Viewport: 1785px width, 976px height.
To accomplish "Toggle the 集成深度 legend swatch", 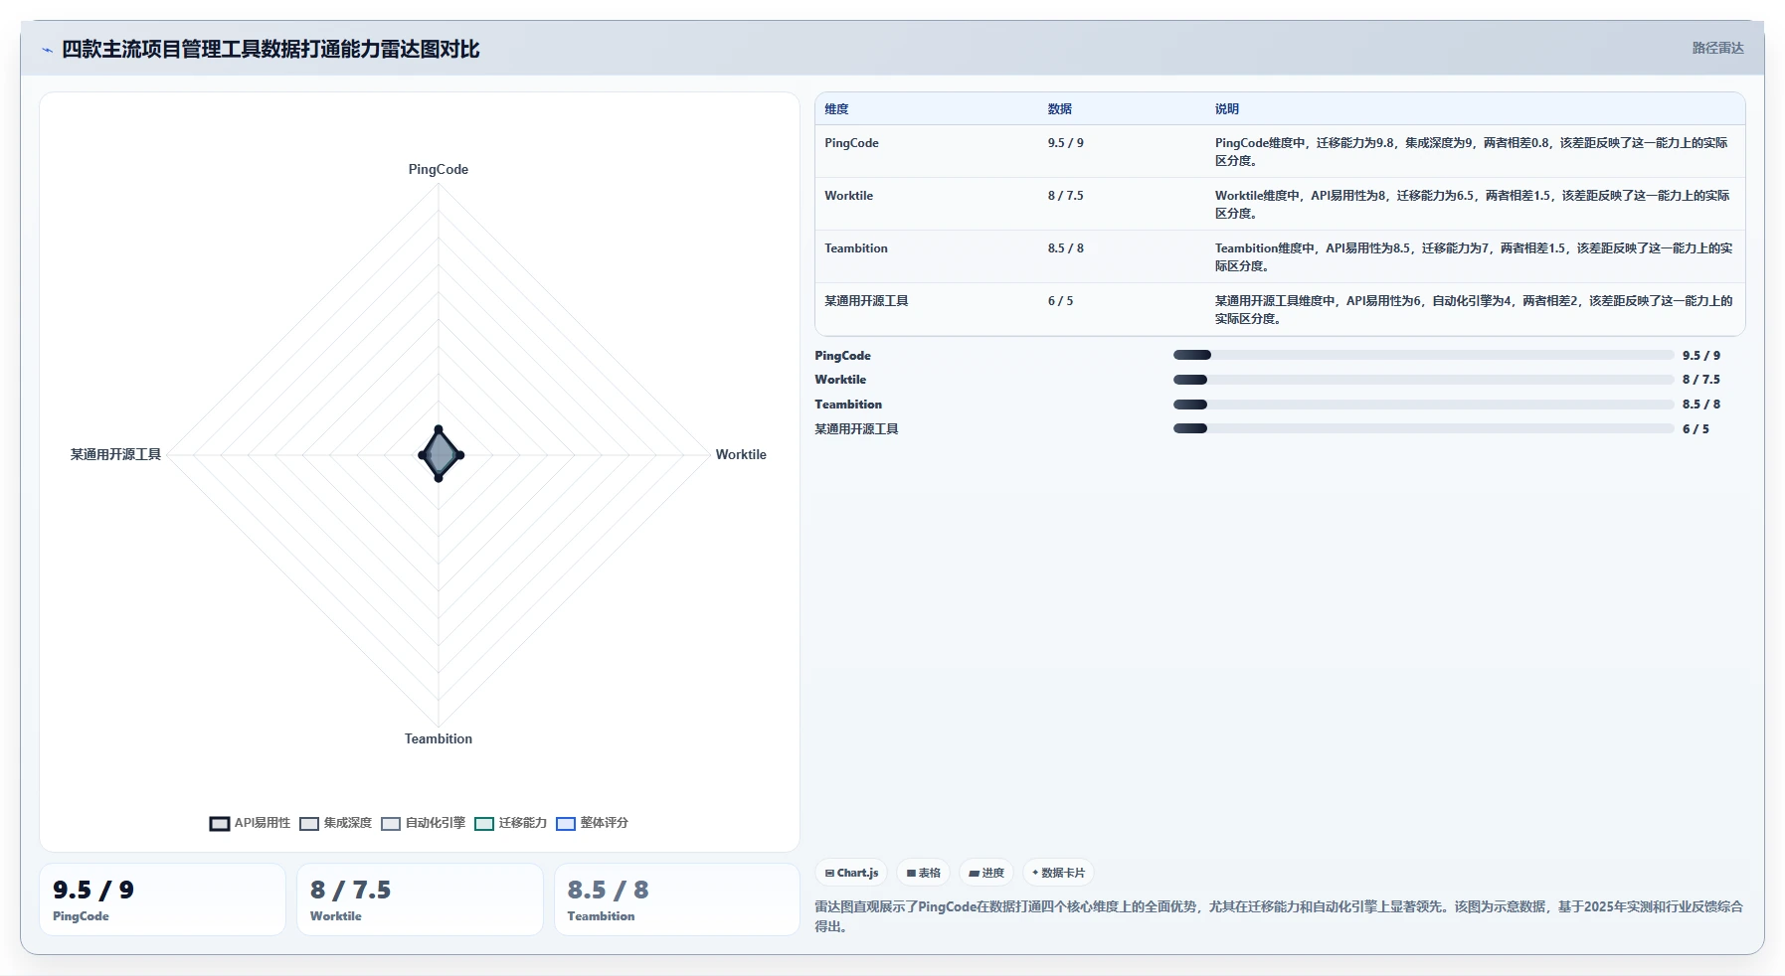I will [x=309, y=823].
